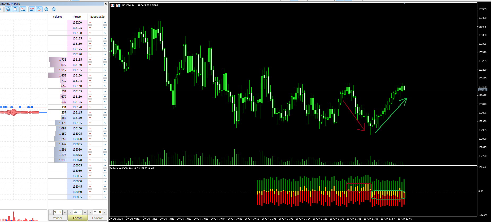Click the vol input field
This screenshot has height=222, width=491.
pos(77,212)
